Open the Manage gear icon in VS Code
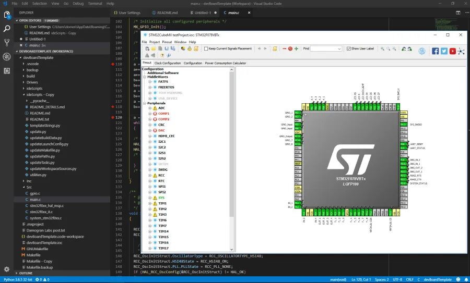Screen dimensions: 470x283 (x=7, y=269)
